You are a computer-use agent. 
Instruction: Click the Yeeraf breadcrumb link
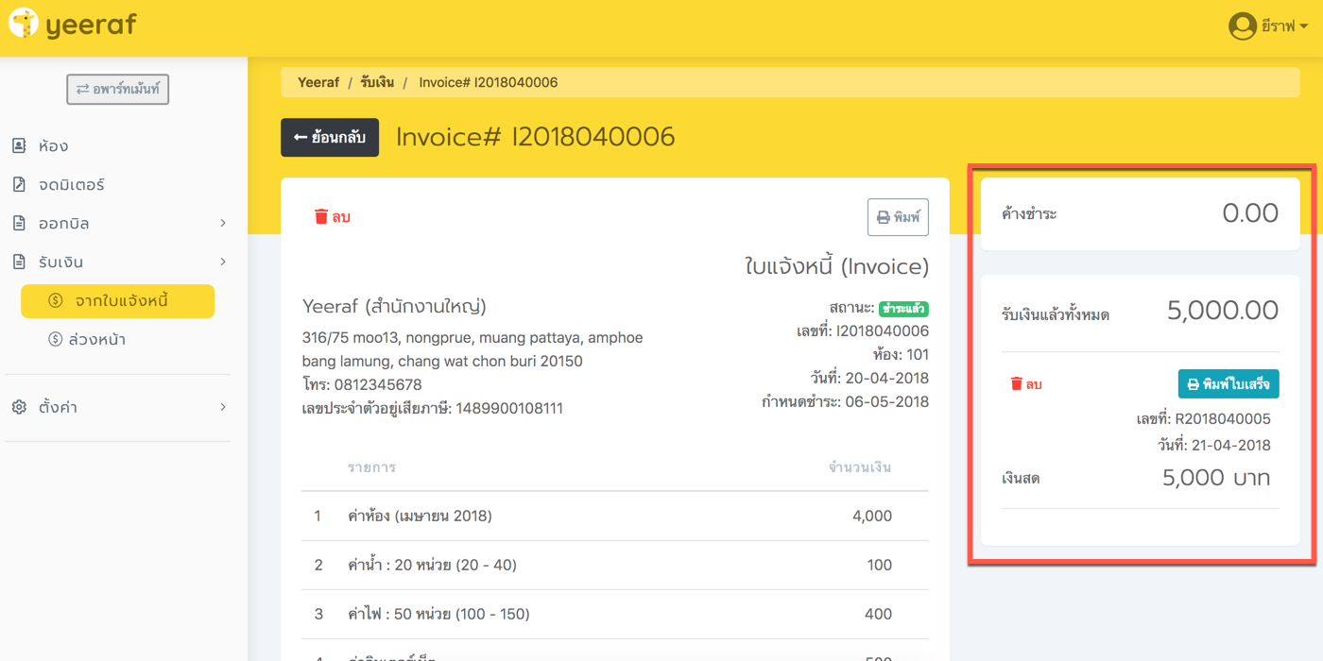[318, 82]
